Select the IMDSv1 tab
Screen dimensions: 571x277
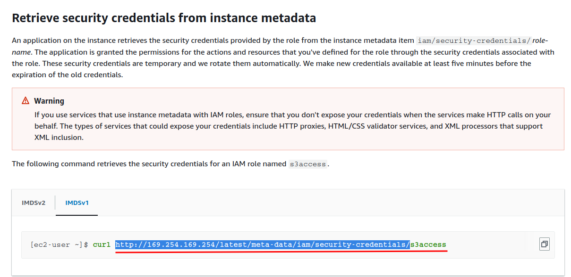tap(77, 203)
